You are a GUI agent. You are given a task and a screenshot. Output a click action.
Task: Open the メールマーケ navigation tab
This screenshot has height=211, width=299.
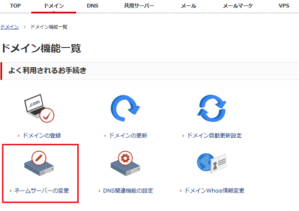pyautogui.click(x=238, y=6)
